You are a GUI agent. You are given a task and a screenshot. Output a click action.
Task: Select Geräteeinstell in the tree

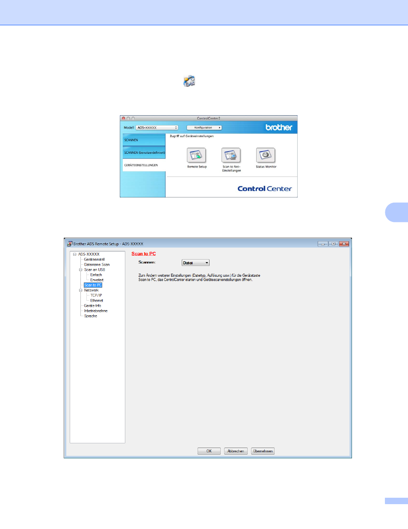(x=95, y=260)
